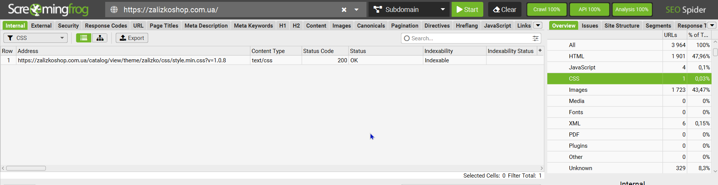
Task: Clear the crawl data
Action: tap(505, 9)
